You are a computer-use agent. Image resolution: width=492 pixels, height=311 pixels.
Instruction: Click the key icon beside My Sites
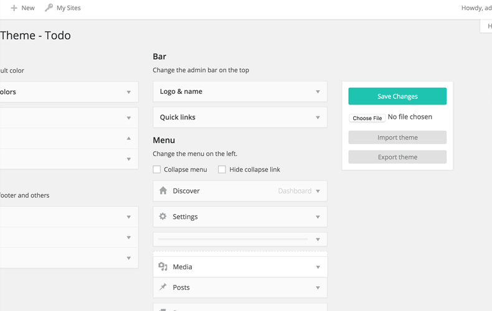[49, 8]
